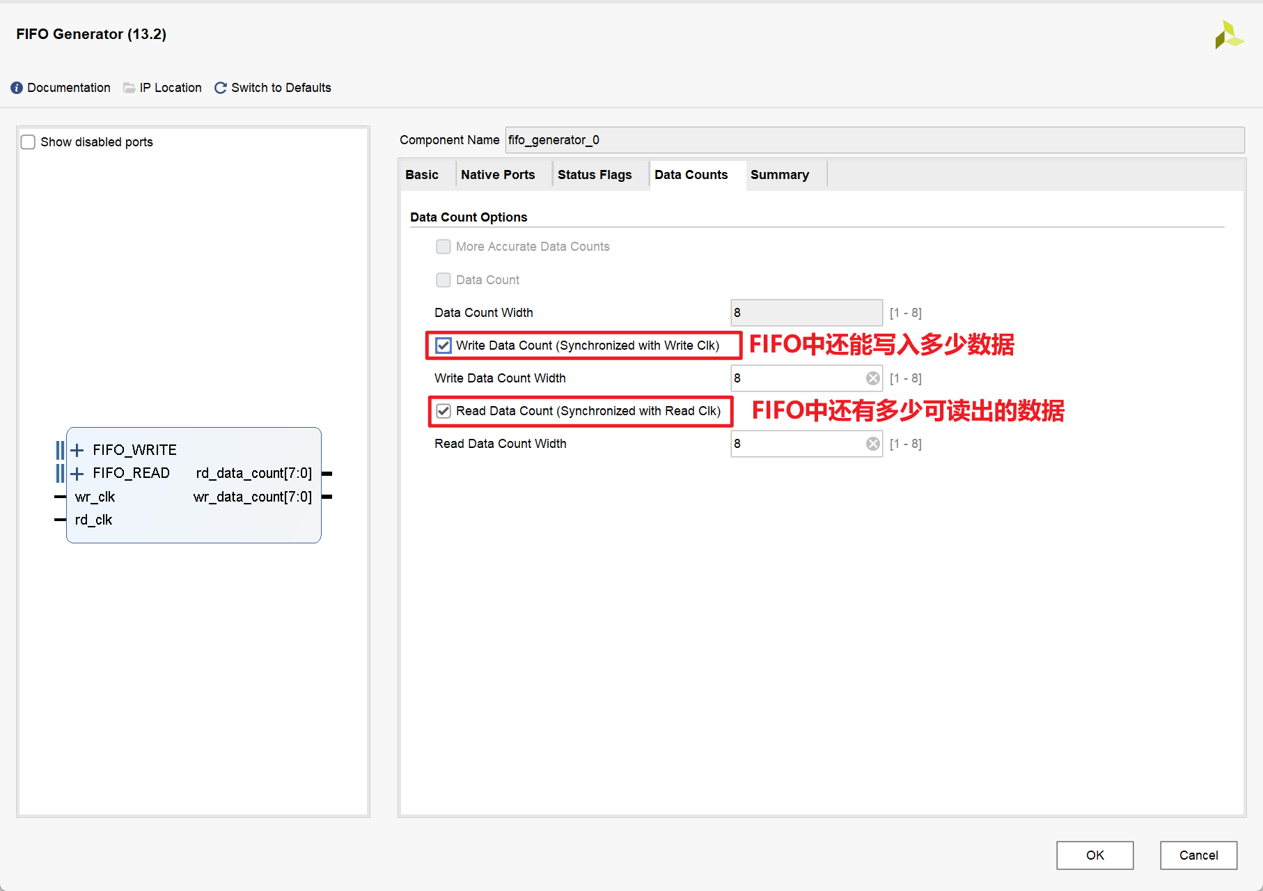The image size is (1263, 891).
Task: Expand the FIFO_READ interface plus icon
Action: click(x=77, y=474)
